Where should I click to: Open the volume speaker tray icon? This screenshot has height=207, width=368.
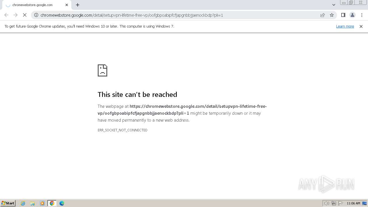[327, 203]
